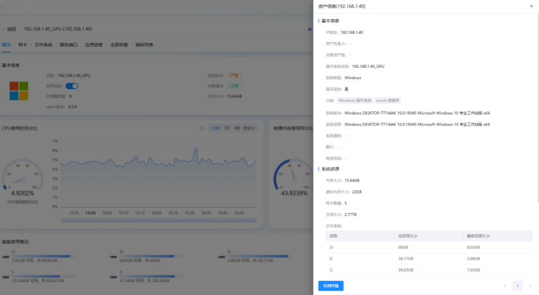Click the 8.03GB remaining space cell

[473, 247]
